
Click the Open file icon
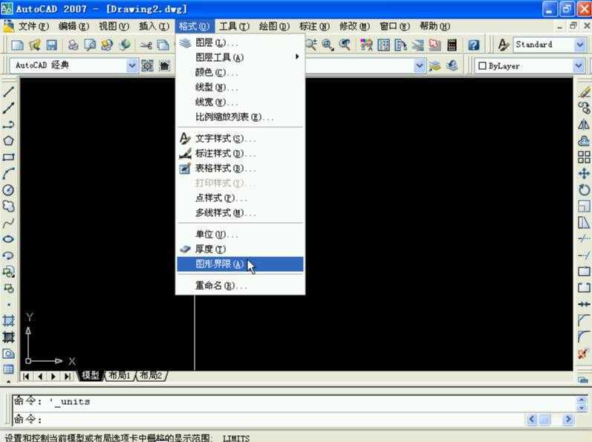[34, 45]
